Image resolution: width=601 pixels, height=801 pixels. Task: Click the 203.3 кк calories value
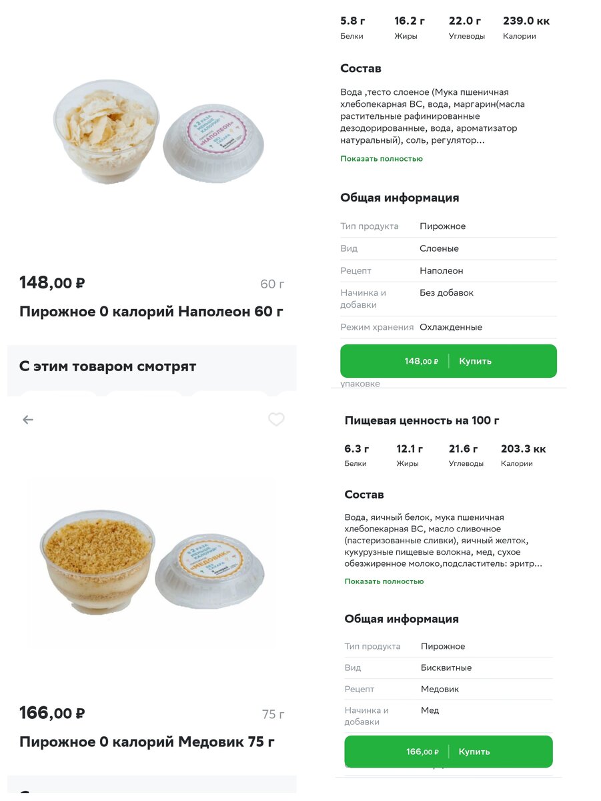click(x=524, y=449)
